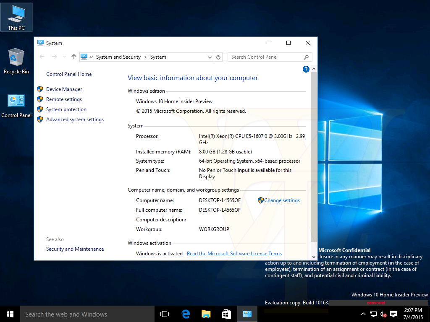Select the text Windows 10 Home Insider Preview
The height and width of the screenshot is (322, 430).
174,101
